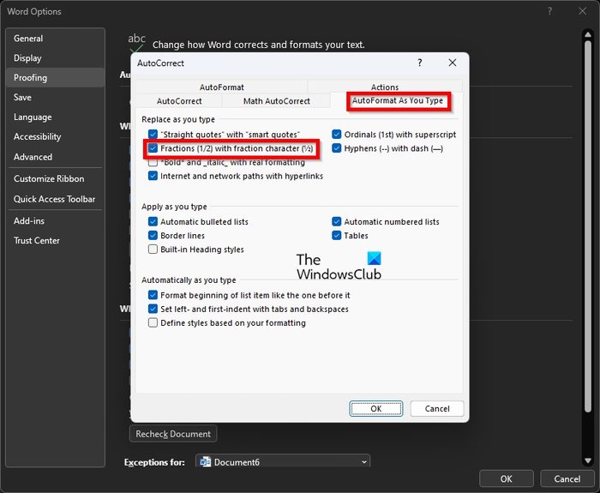Open the Math AutoCorrect tab
600x493 pixels.
(x=276, y=101)
